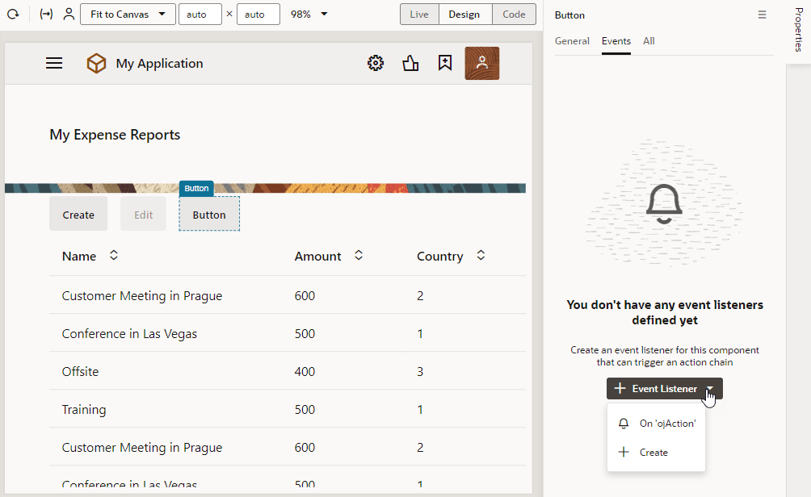This screenshot has height=497, width=811.
Task: Click the reload page icon
Action: 13,15
